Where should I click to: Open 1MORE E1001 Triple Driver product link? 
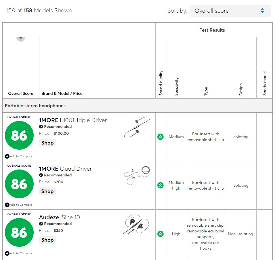pyautogui.click(x=73, y=120)
